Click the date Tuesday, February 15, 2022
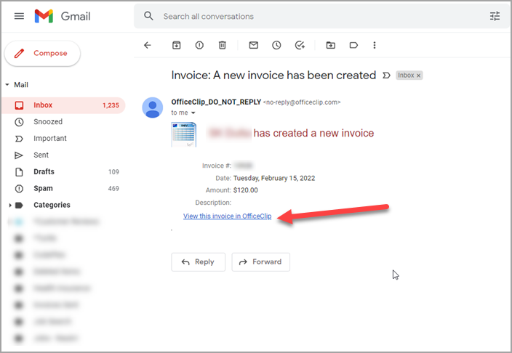 pos(274,178)
